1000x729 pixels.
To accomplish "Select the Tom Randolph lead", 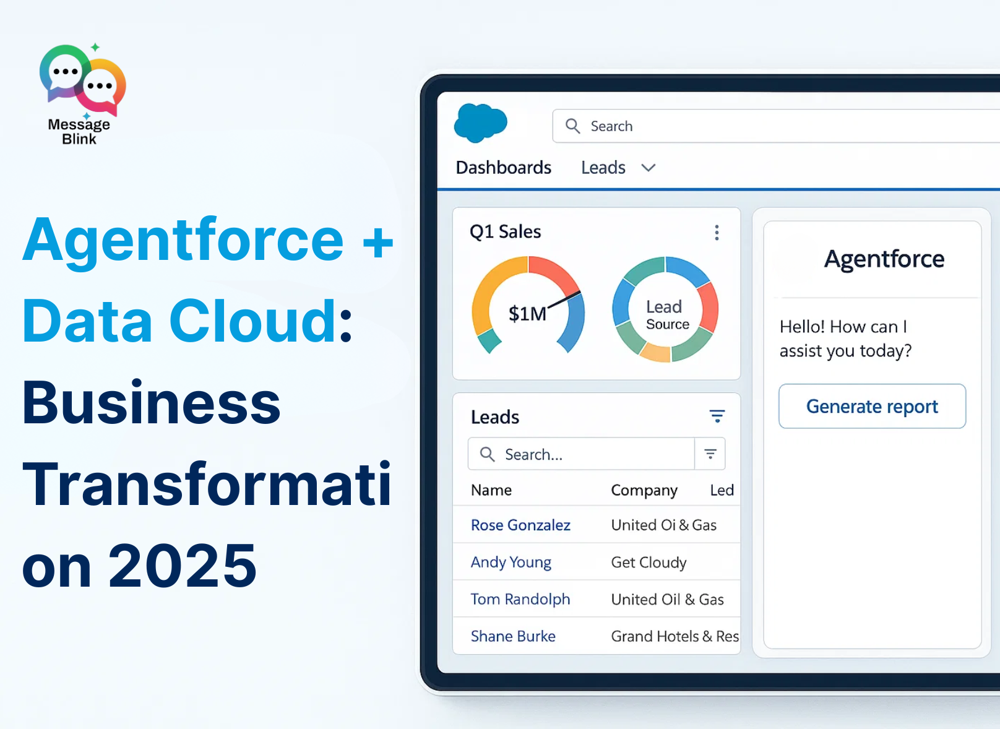I will coord(520,600).
